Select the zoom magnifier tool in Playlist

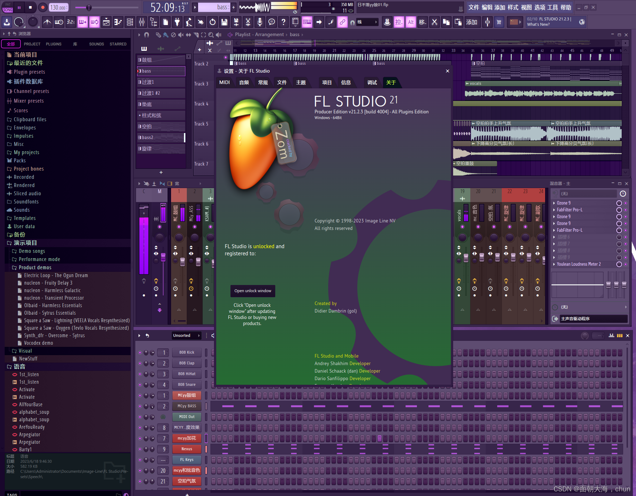[211, 35]
